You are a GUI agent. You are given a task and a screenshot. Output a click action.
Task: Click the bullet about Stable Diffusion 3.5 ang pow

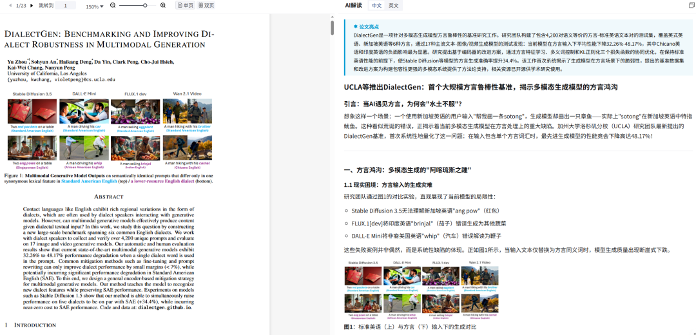coord(426,210)
